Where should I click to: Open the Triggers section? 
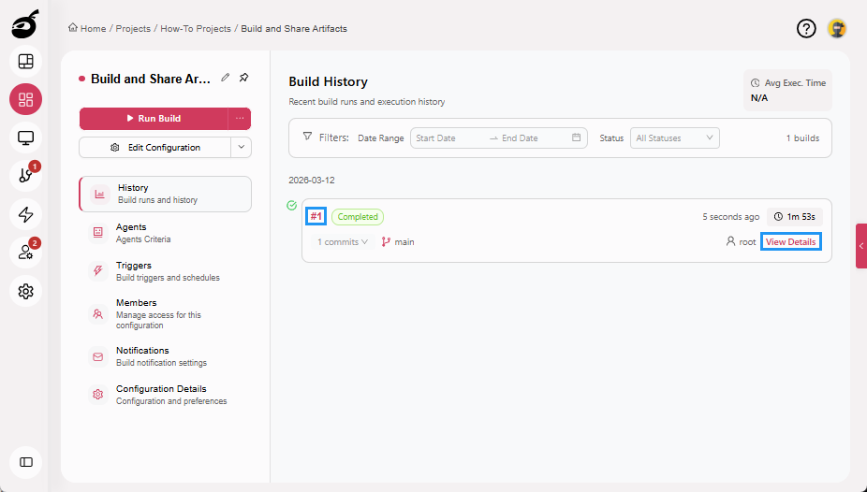(166, 271)
